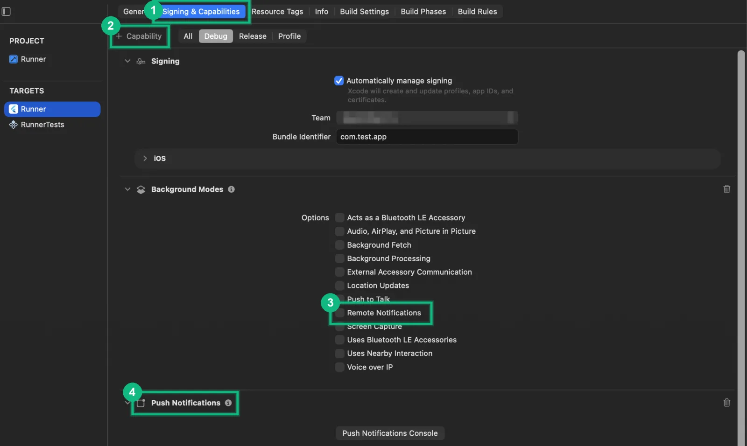Click the Signing section icon
The width and height of the screenshot is (747, 446).
141,61
